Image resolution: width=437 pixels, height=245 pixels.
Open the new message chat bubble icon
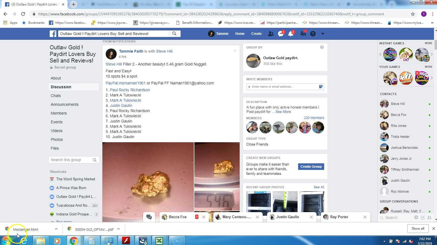point(149,217)
